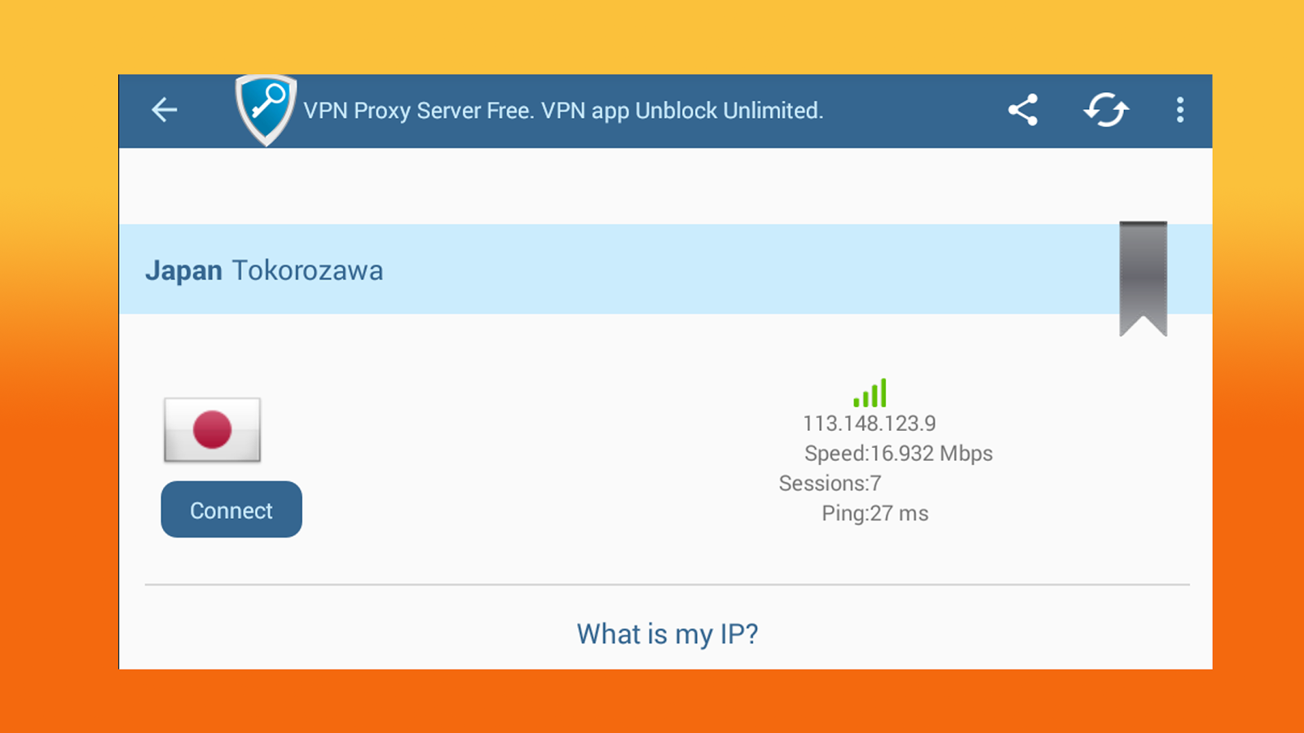
Task: Click the Tokorozawa city name
Action: pyautogui.click(x=307, y=270)
